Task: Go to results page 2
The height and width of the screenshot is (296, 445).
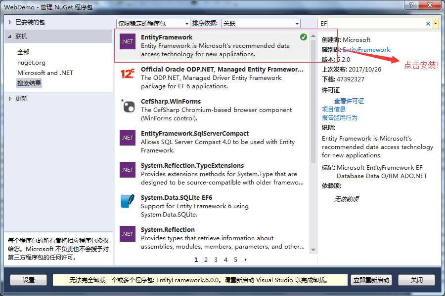Action: point(206,260)
